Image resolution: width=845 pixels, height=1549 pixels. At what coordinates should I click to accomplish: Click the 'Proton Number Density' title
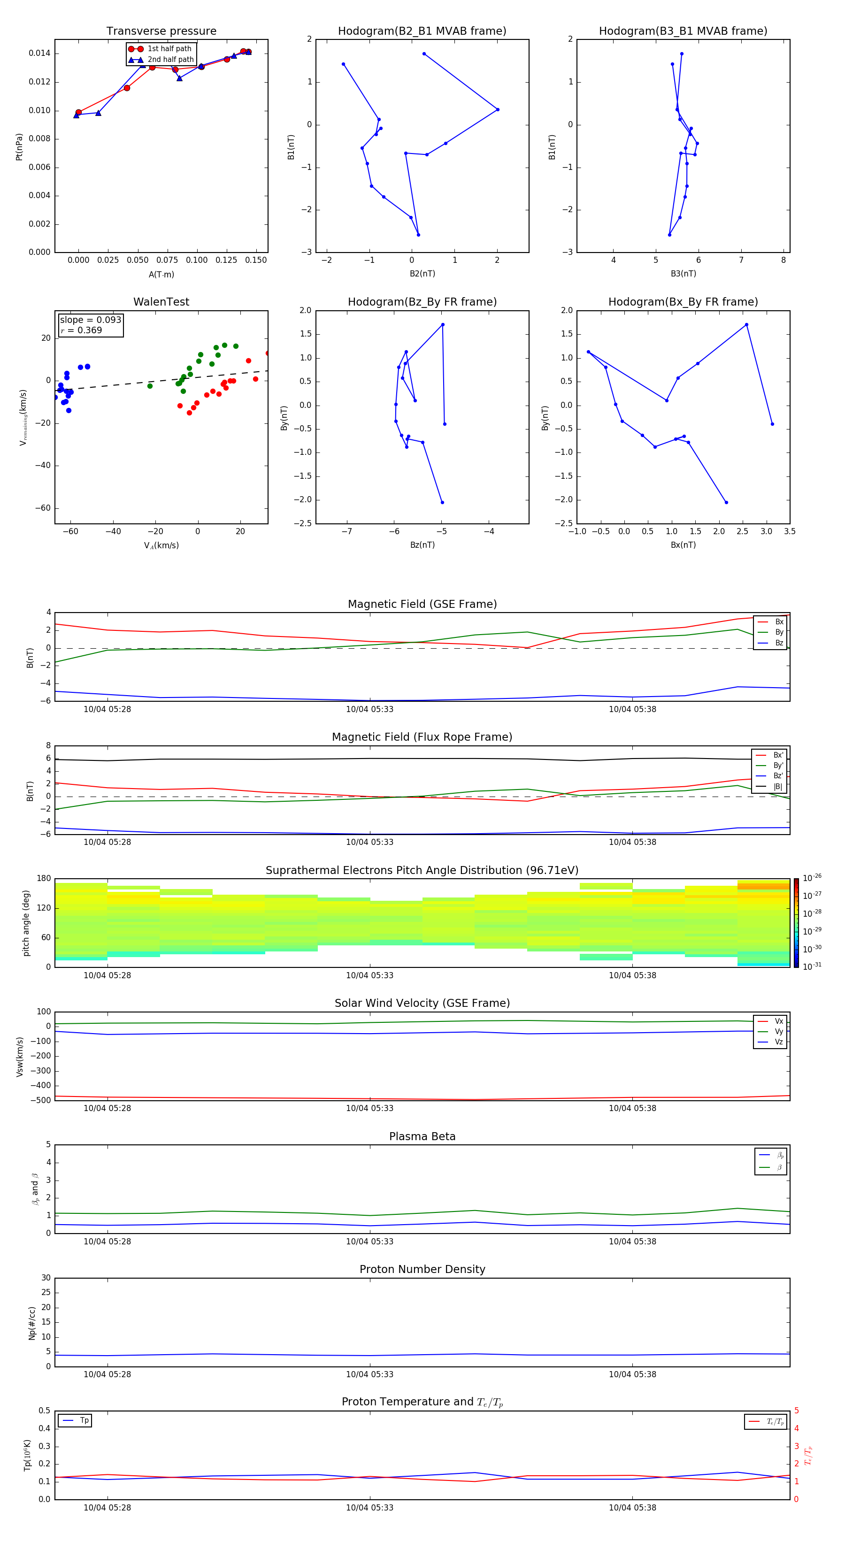click(422, 1269)
